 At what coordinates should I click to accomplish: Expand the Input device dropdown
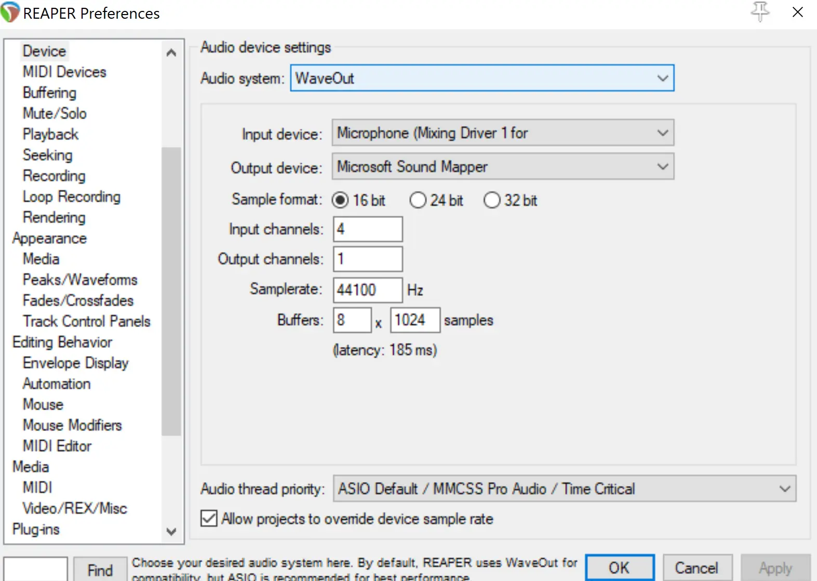(x=502, y=133)
